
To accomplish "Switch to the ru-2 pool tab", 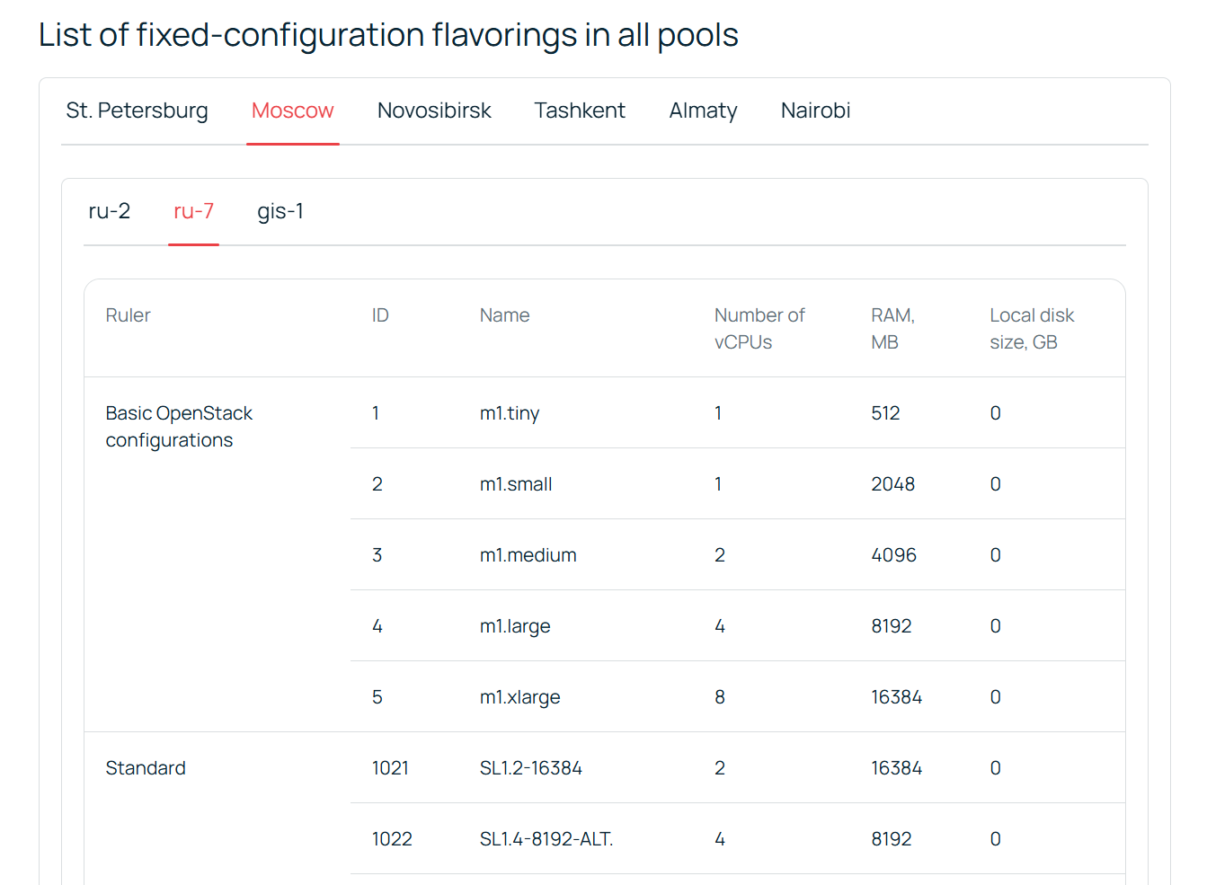I will [110, 211].
